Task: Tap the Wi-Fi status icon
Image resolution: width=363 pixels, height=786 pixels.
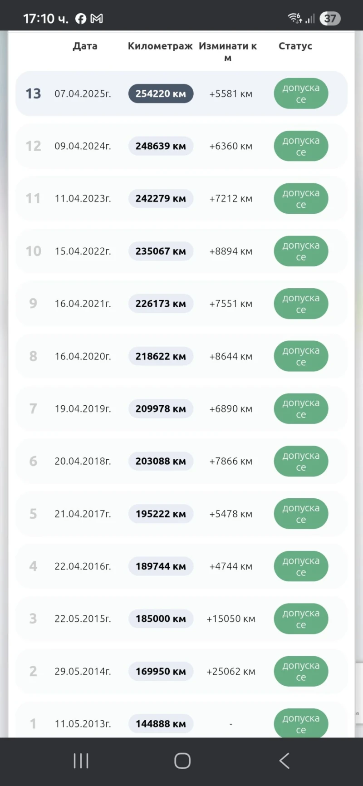Action: [x=294, y=18]
